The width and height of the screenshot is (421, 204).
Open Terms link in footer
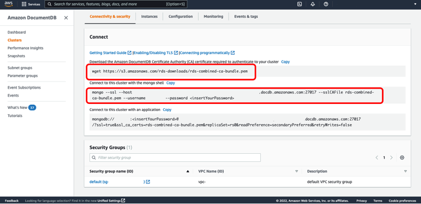[x=378, y=201]
